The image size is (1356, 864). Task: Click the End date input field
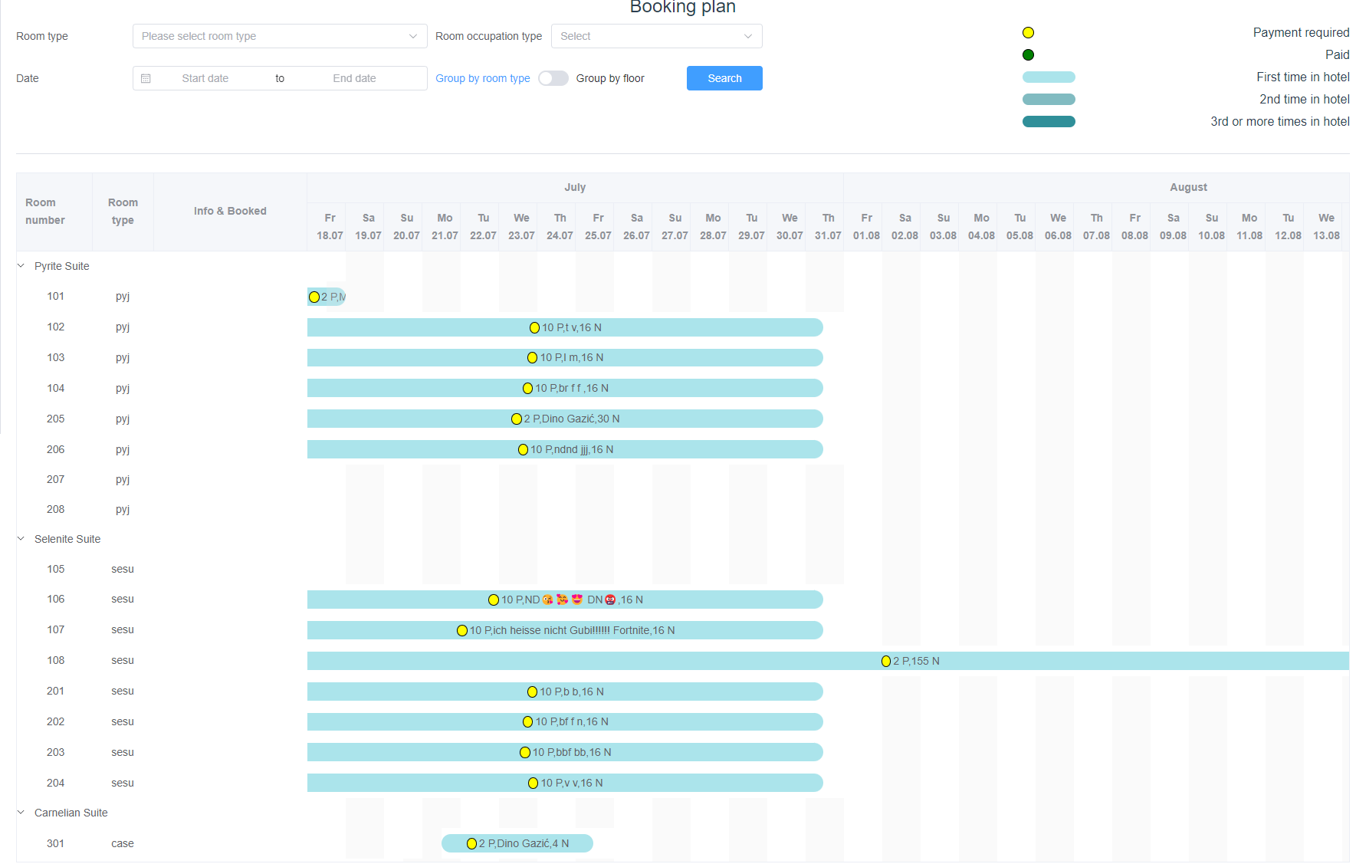354,78
